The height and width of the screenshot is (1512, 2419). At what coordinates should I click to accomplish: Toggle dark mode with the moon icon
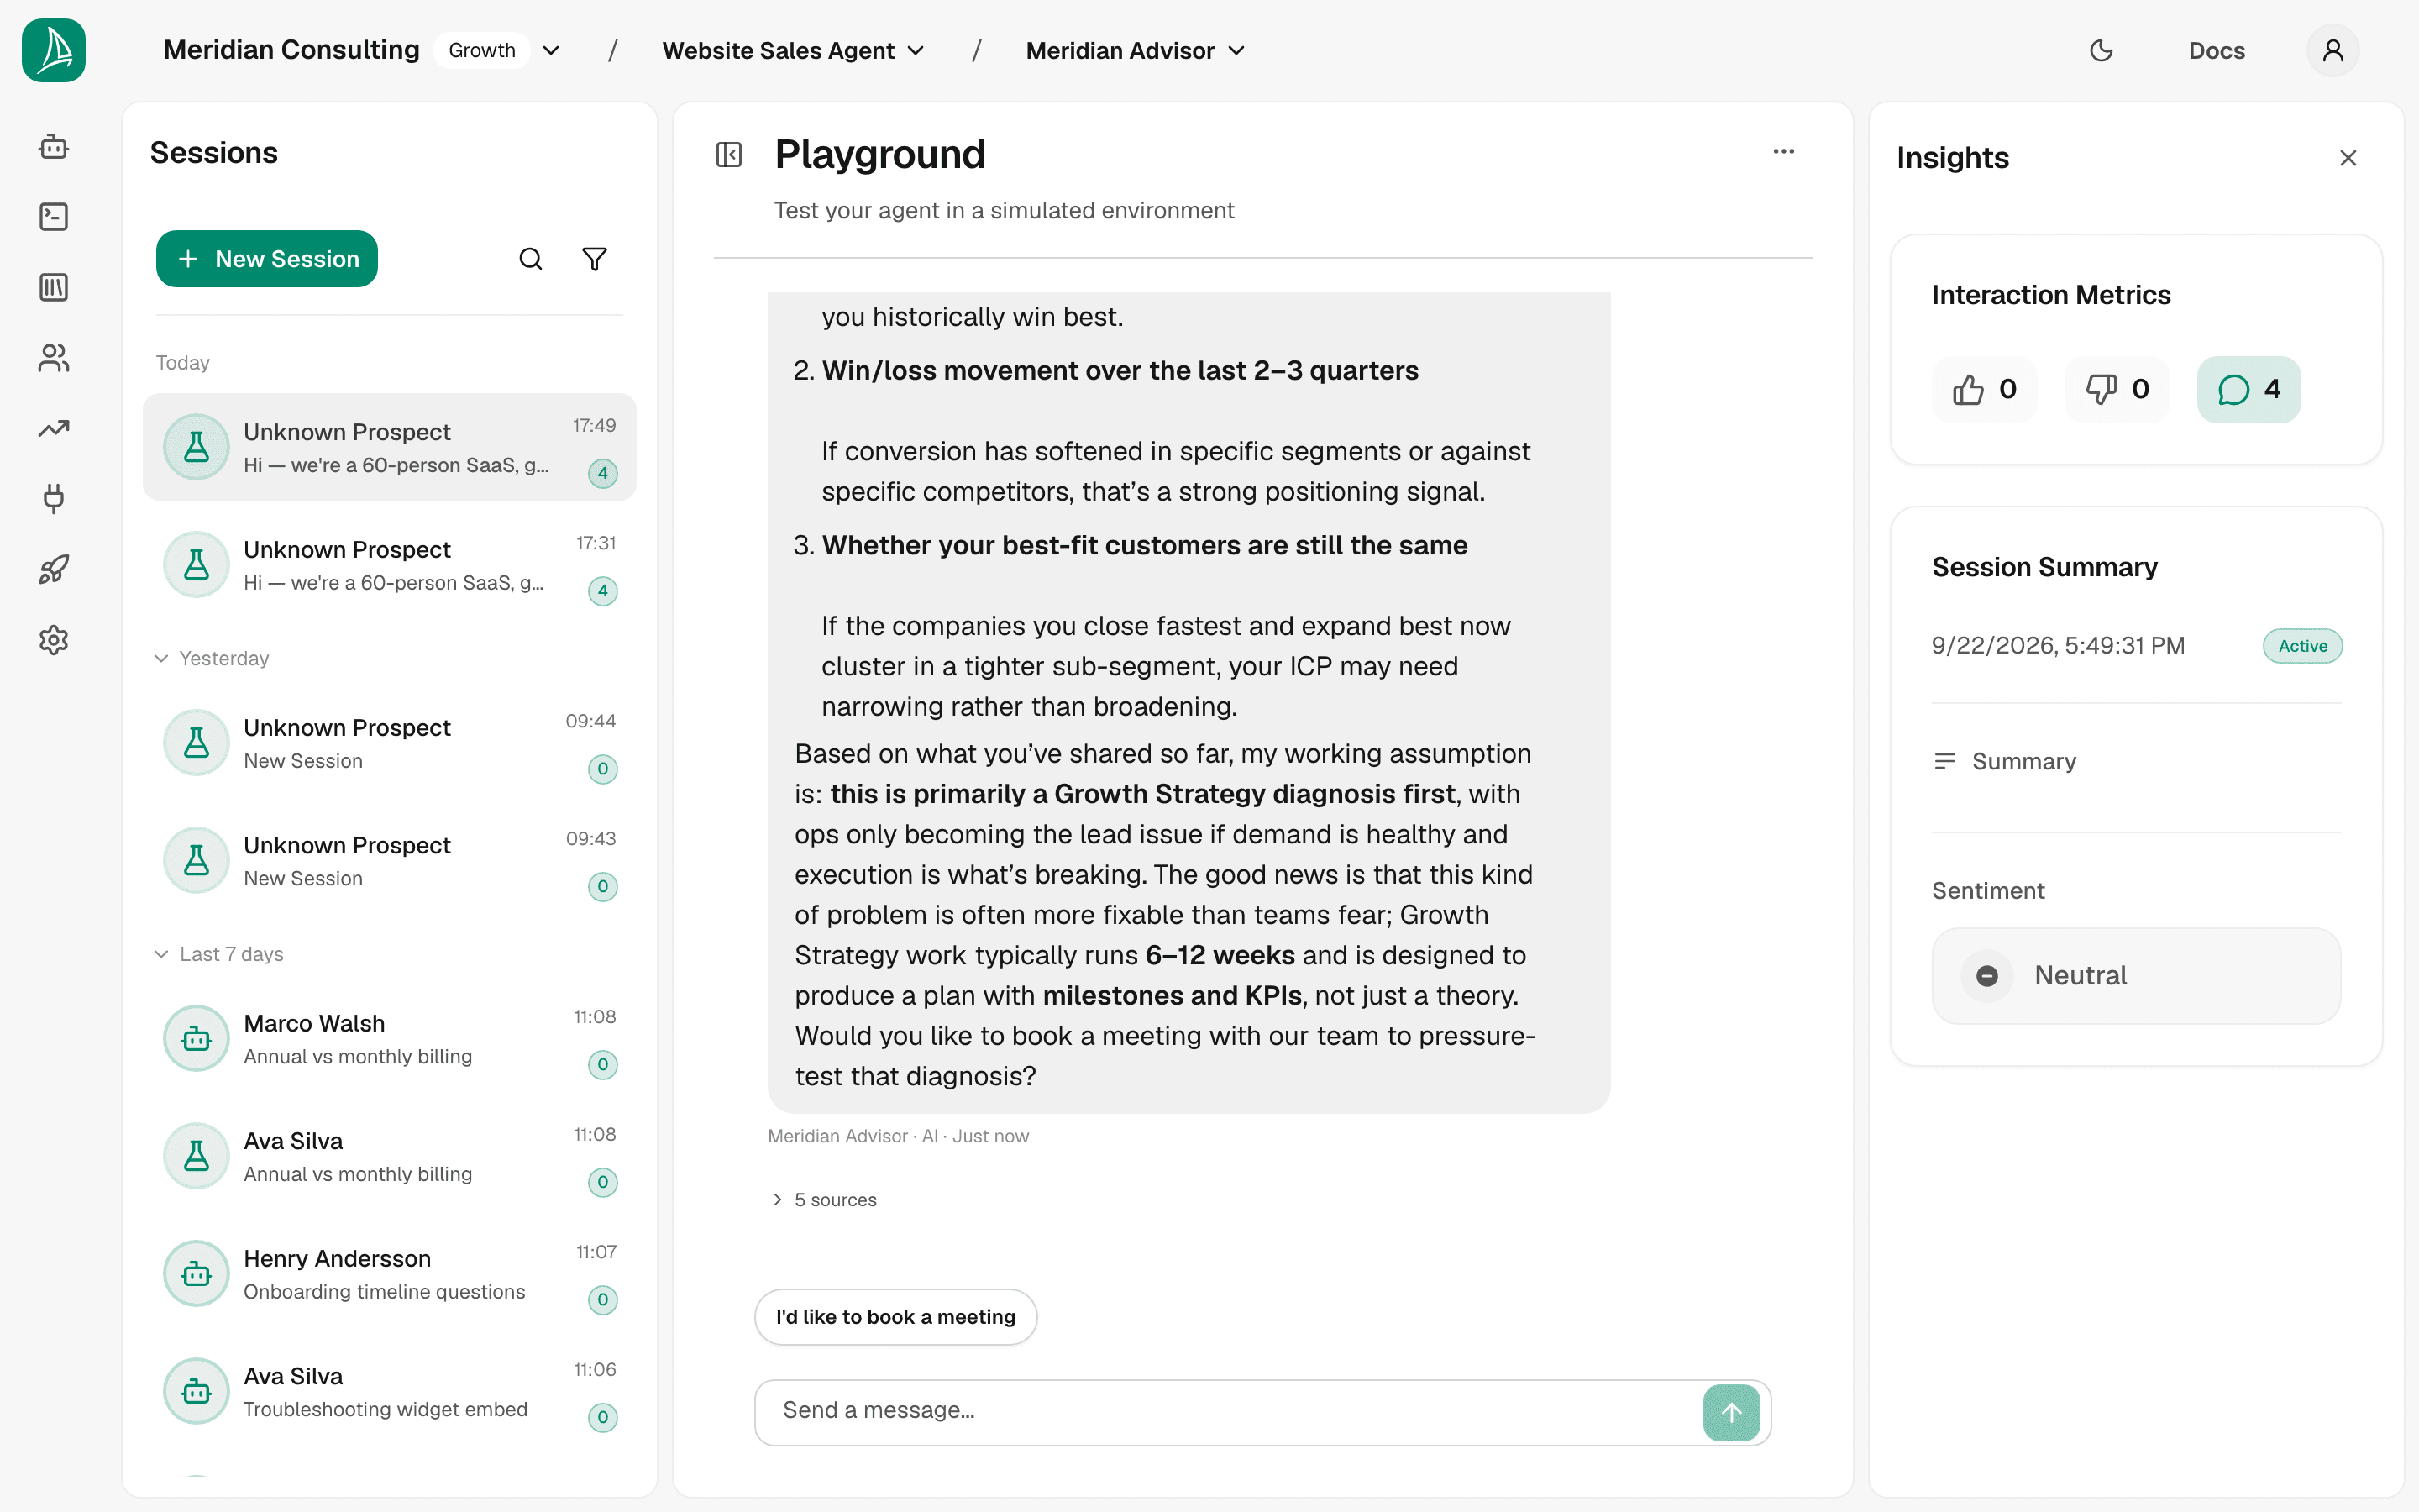[2102, 50]
